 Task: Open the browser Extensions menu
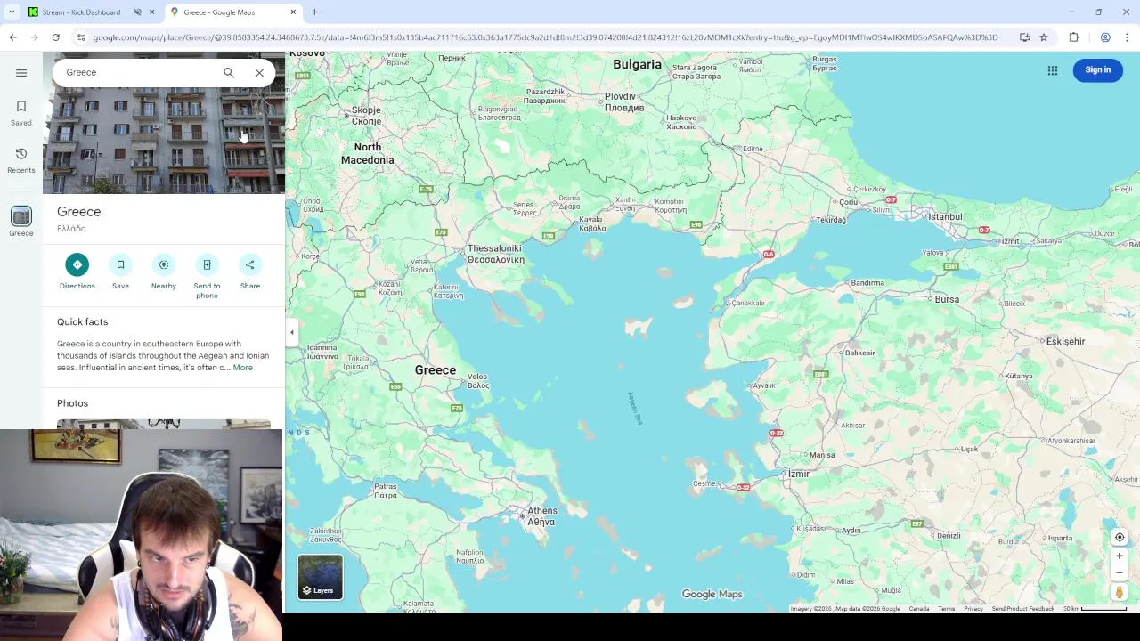tap(1074, 37)
